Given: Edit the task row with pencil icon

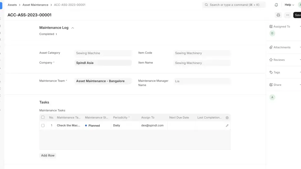Looking at the screenshot, I should [227, 126].
